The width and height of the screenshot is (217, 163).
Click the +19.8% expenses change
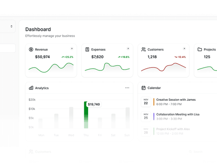click(x=124, y=57)
